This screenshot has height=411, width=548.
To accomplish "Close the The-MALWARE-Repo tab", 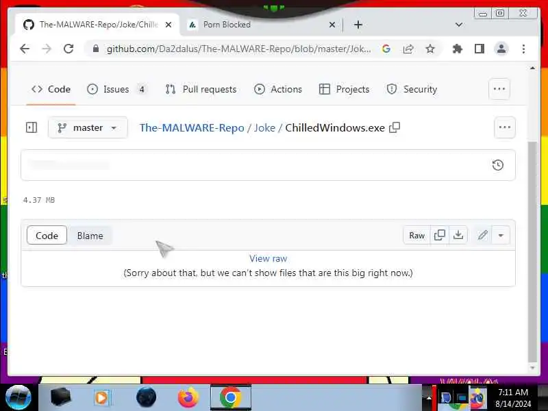I will (x=169, y=25).
